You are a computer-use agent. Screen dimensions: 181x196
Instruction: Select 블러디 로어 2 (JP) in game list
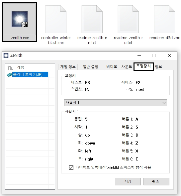(x=30, y=74)
